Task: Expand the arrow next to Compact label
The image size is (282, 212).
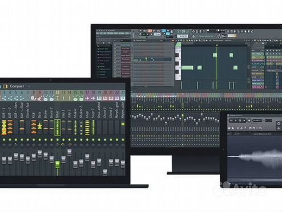Action: pyautogui.click(x=29, y=86)
